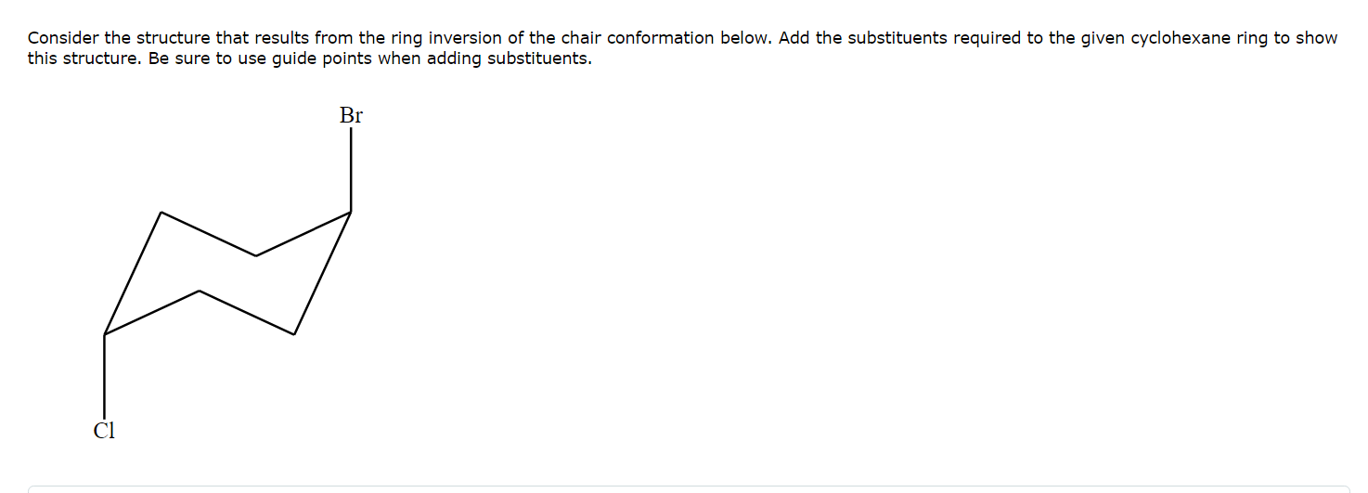Click the answer panel border at the bottom
Screen dimensions: 1368x493
point(689,486)
